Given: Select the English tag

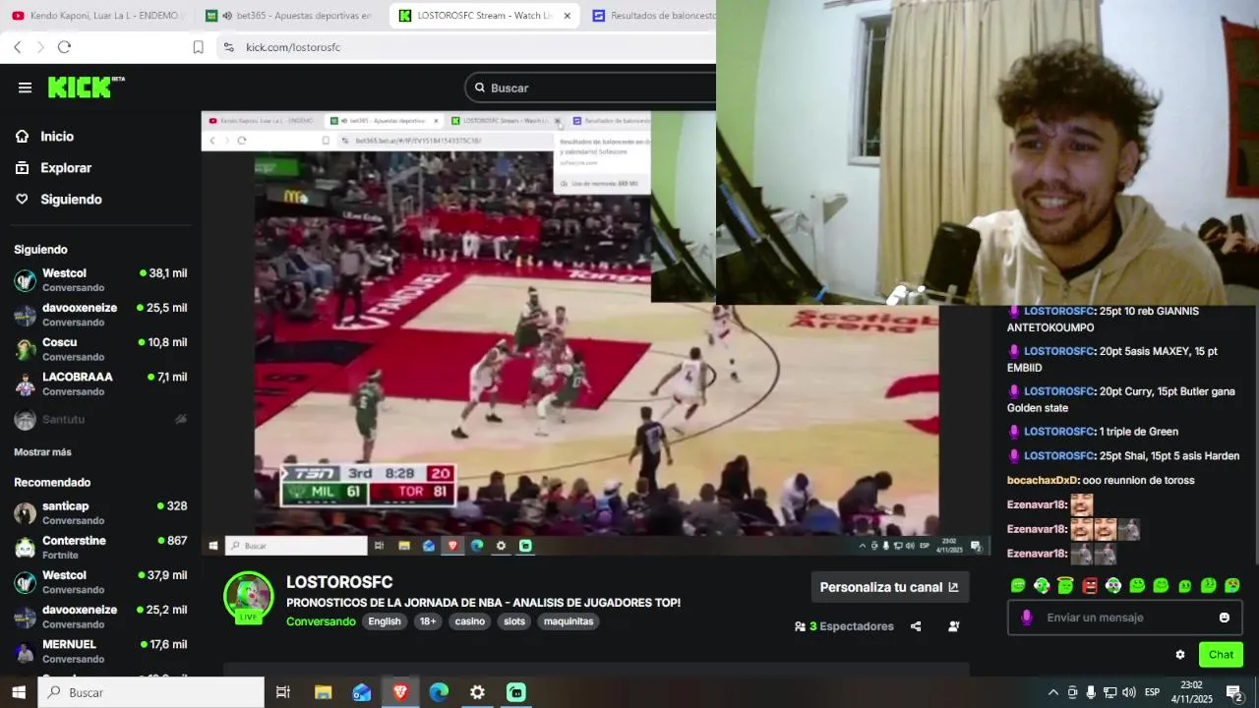Looking at the screenshot, I should point(385,621).
